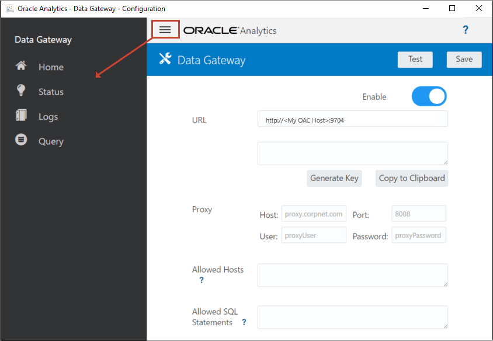Click the Query database icon
Viewport: 493px width, 341px height.
(22, 140)
